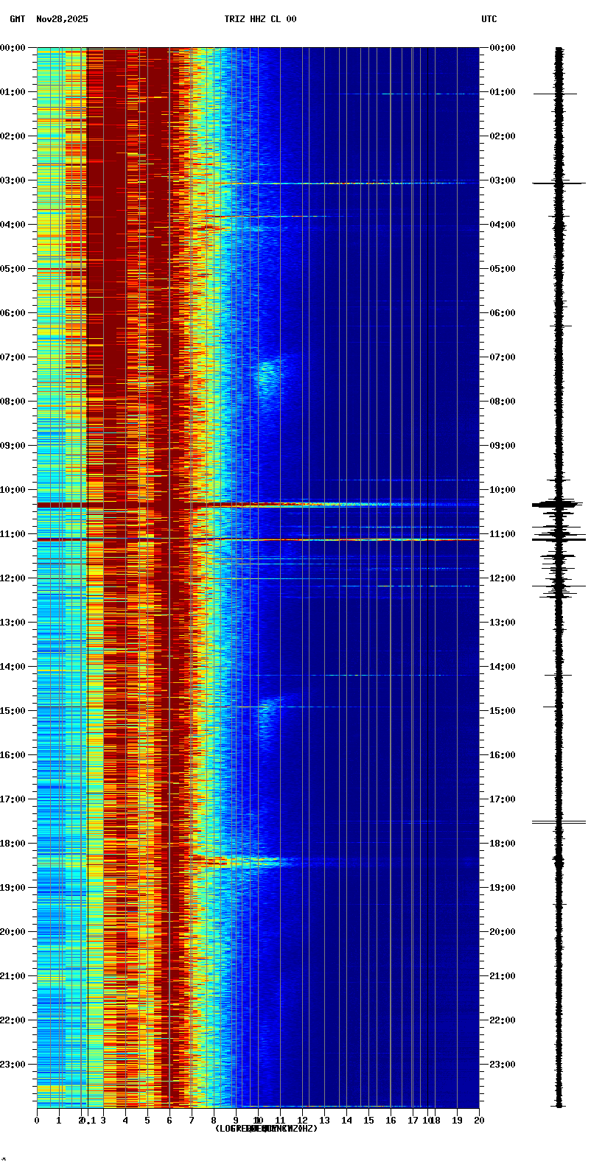Select the 20 Hz frequency axis label
Screen dimensions: 591x1167
(479, 1121)
